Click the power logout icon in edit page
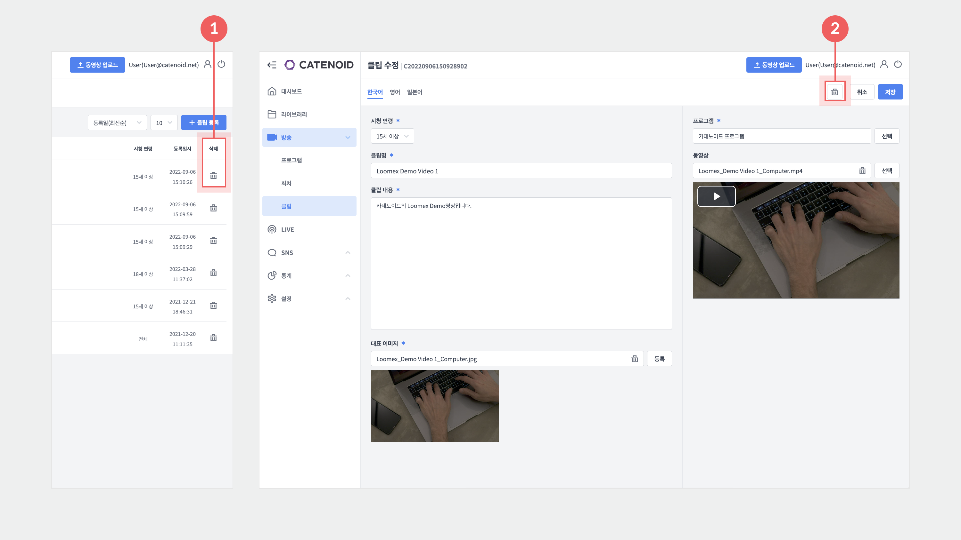 tap(898, 65)
